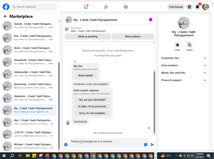Open Sticky Notes from the taskbar
The width and height of the screenshot is (214, 159).
point(34,156)
